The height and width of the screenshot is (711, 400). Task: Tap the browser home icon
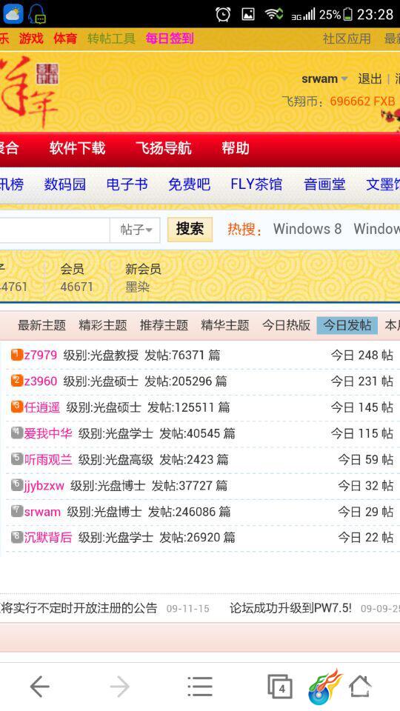pyautogui.click(x=360, y=687)
